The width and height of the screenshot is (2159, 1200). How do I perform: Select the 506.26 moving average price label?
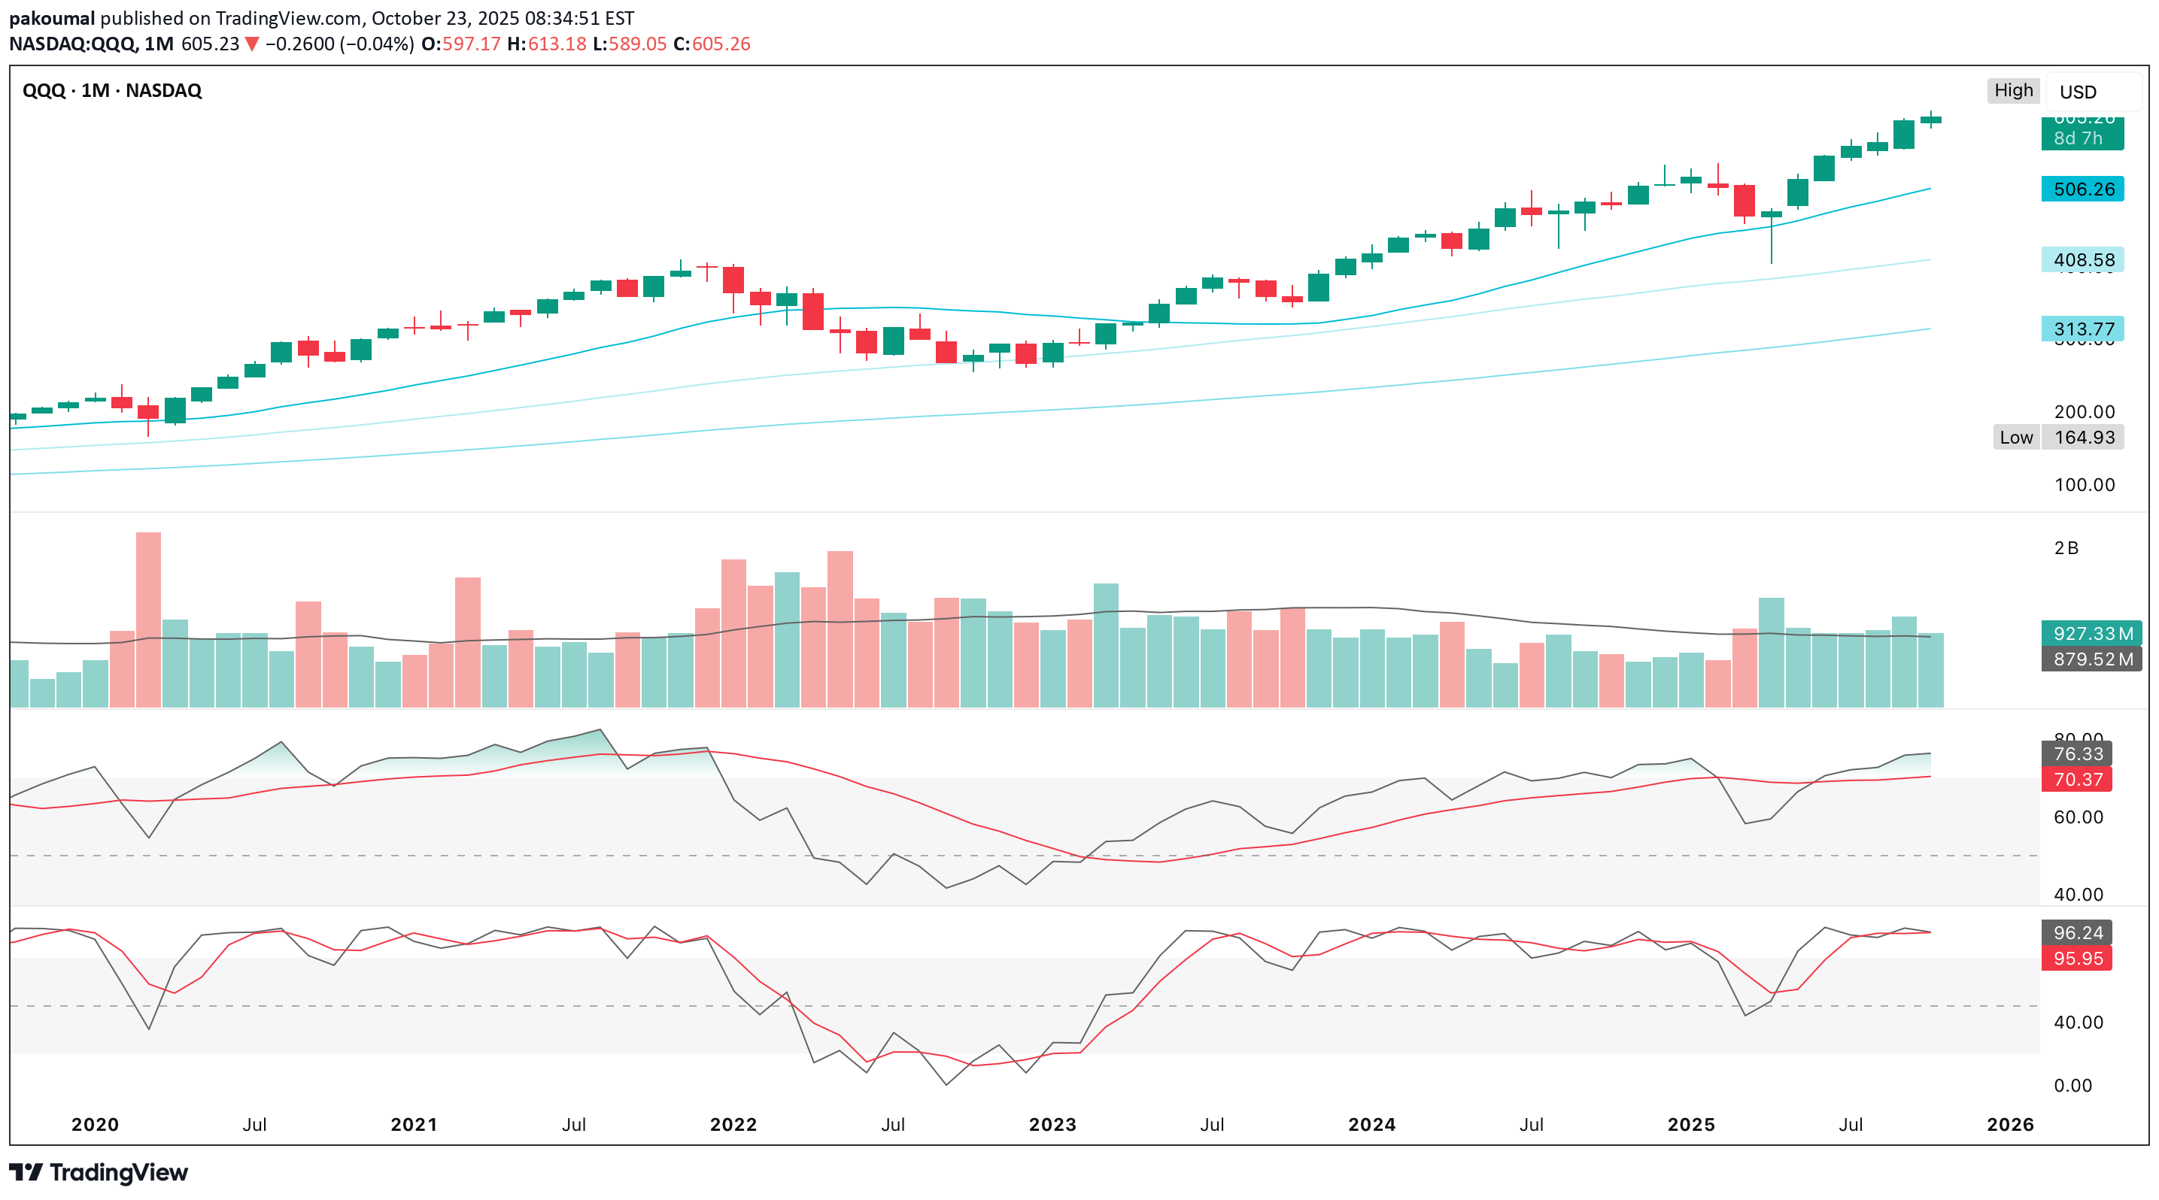click(2083, 189)
